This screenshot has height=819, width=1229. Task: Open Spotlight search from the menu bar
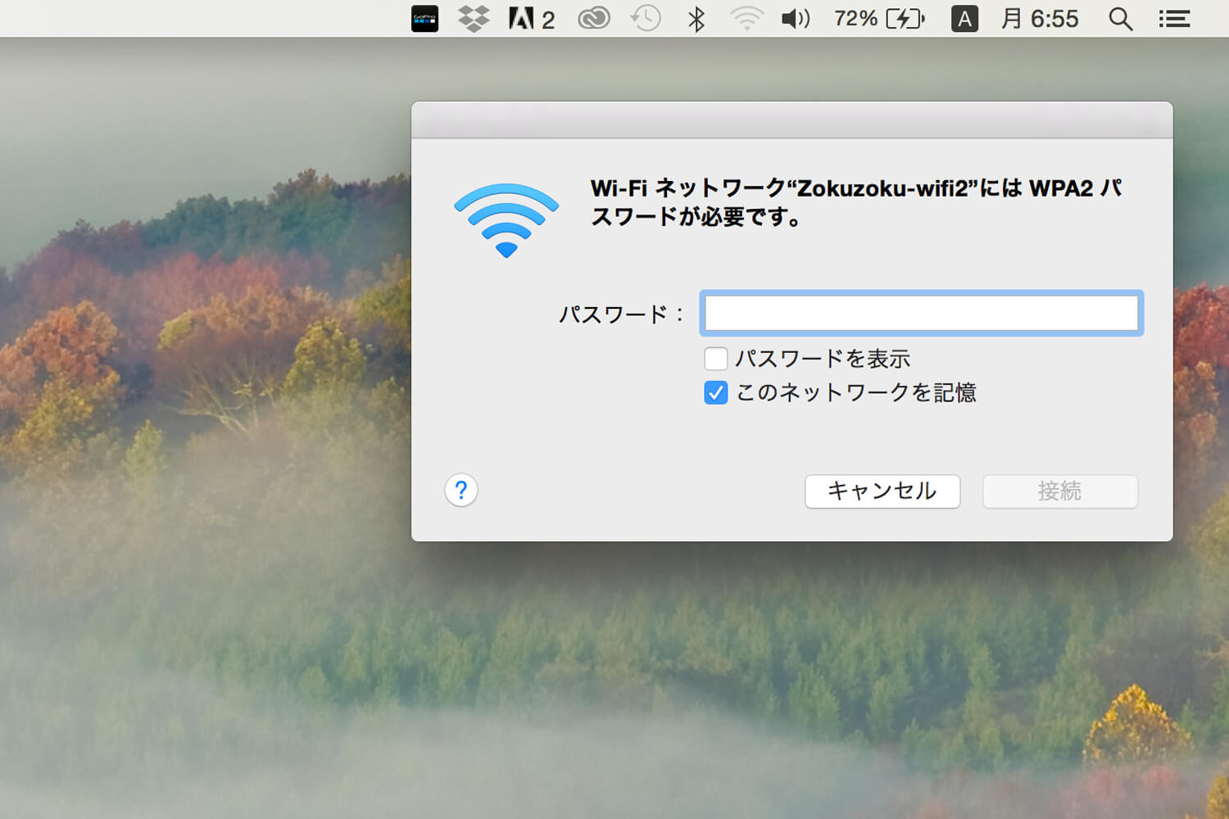click(1120, 18)
